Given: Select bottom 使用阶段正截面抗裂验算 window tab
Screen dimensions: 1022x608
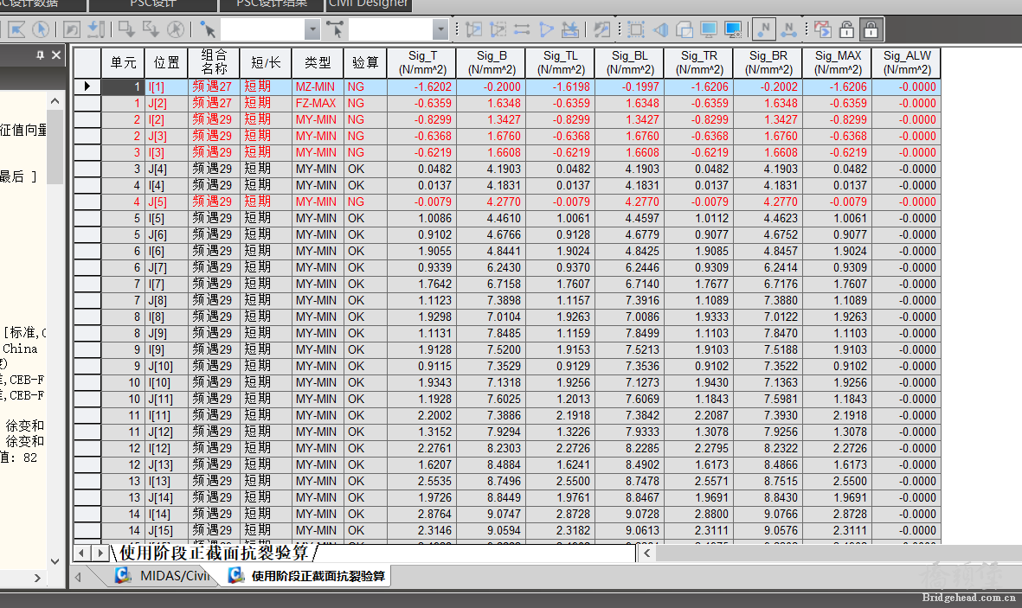Looking at the screenshot, I should click(x=306, y=576).
